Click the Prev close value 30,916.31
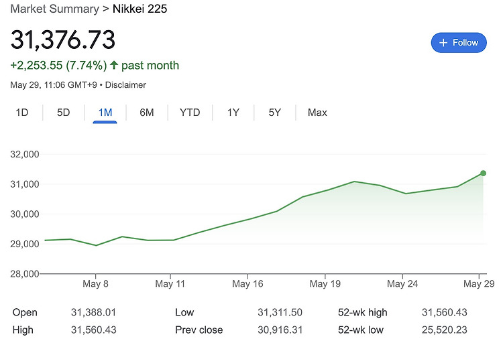The width and height of the screenshot is (503, 345). pos(280,330)
